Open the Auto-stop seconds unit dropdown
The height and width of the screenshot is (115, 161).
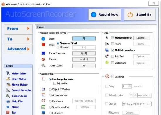(144, 95)
